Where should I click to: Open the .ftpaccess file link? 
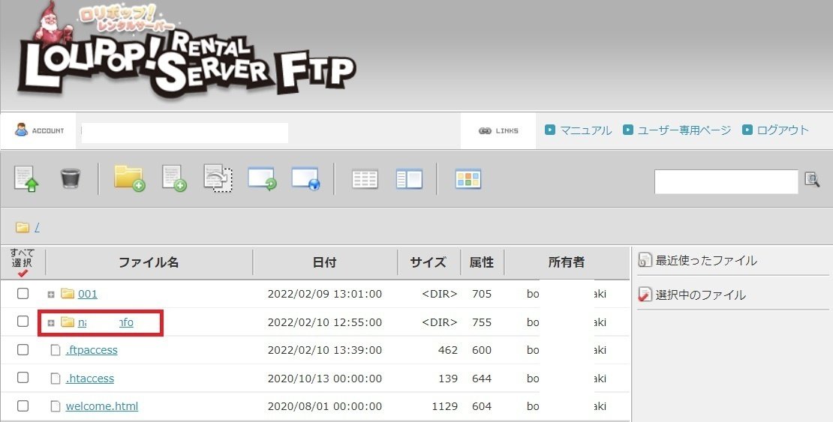[x=92, y=350]
